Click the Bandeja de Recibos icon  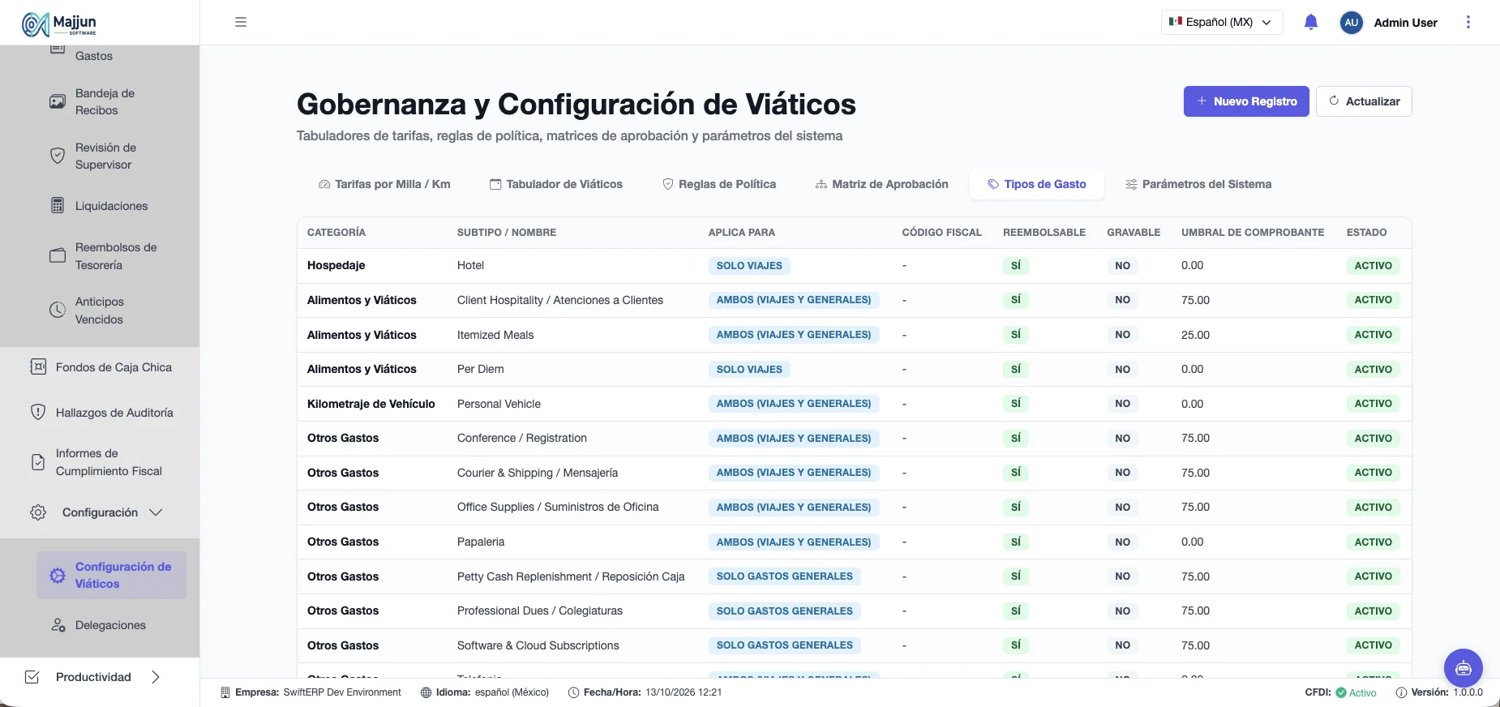58,101
